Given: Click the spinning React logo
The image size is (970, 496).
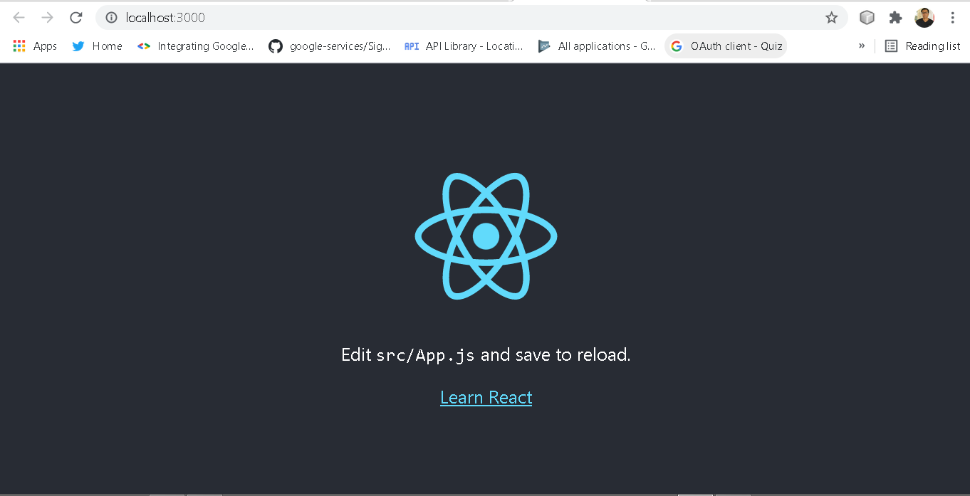Looking at the screenshot, I should 486,236.
